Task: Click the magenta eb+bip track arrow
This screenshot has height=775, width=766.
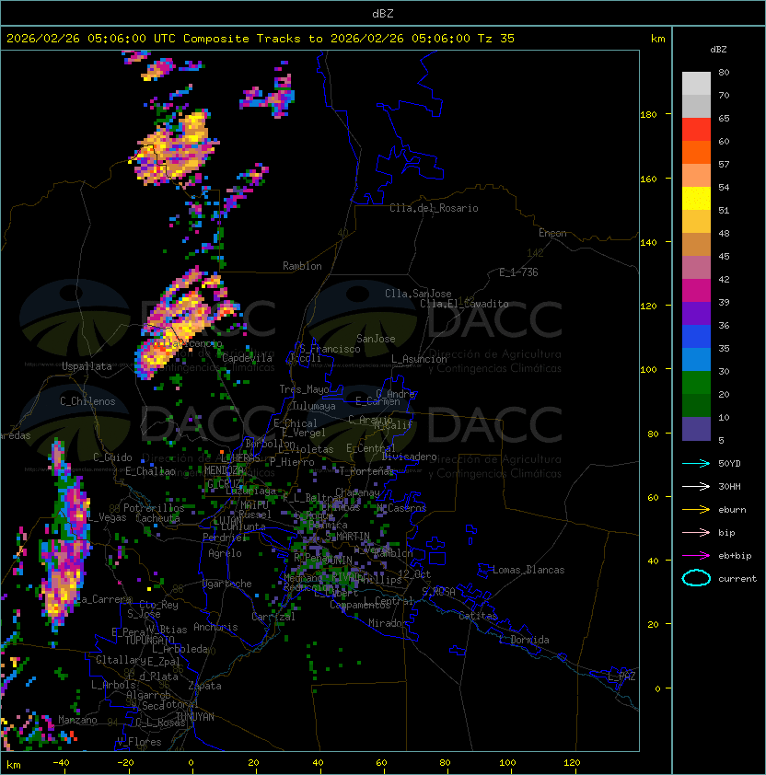Action: (696, 556)
